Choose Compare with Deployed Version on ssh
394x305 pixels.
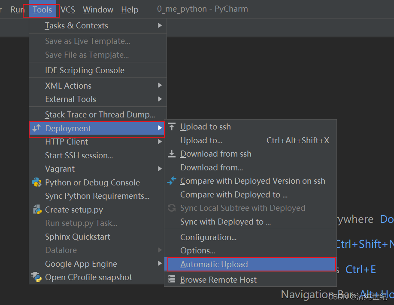[250, 181]
